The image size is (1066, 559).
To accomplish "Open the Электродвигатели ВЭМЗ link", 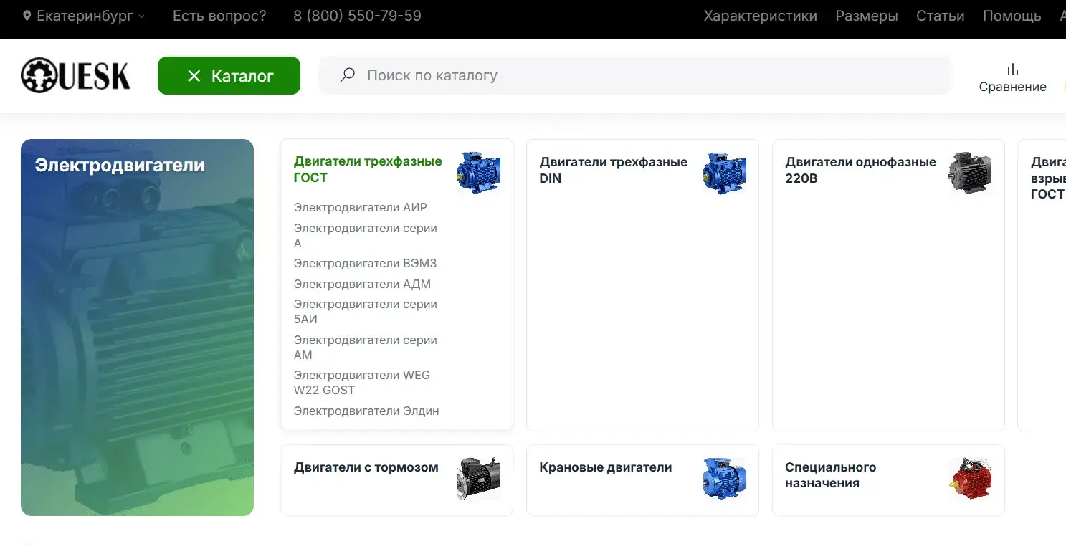I will tap(365, 264).
